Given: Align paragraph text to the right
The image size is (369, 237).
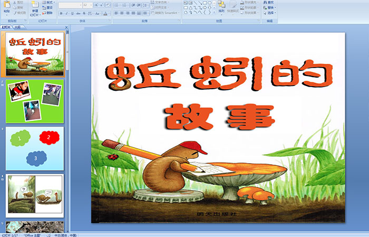Looking at the screenshot, I should coord(128,13).
